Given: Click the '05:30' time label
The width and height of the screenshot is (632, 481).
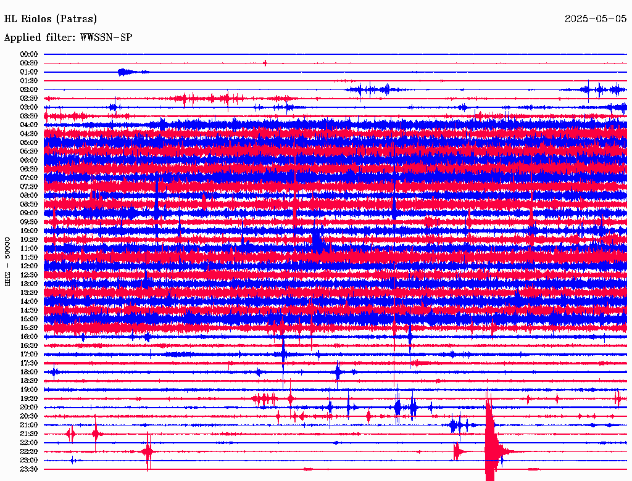Looking at the screenshot, I should (29, 152).
